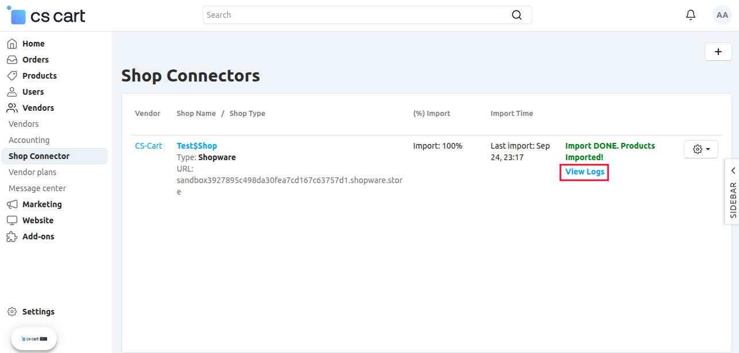The image size is (739, 353).
Task: Open the AA account avatar menu
Action: click(x=722, y=14)
